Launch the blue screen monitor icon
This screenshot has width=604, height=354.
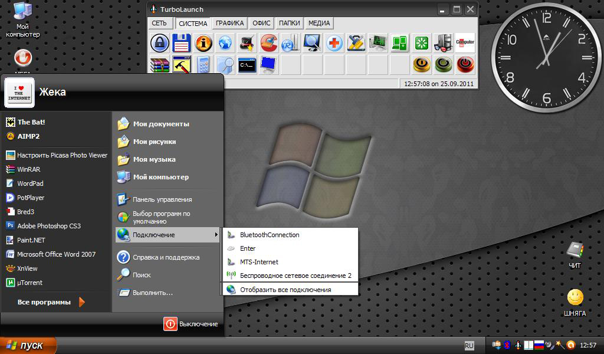[x=269, y=64]
